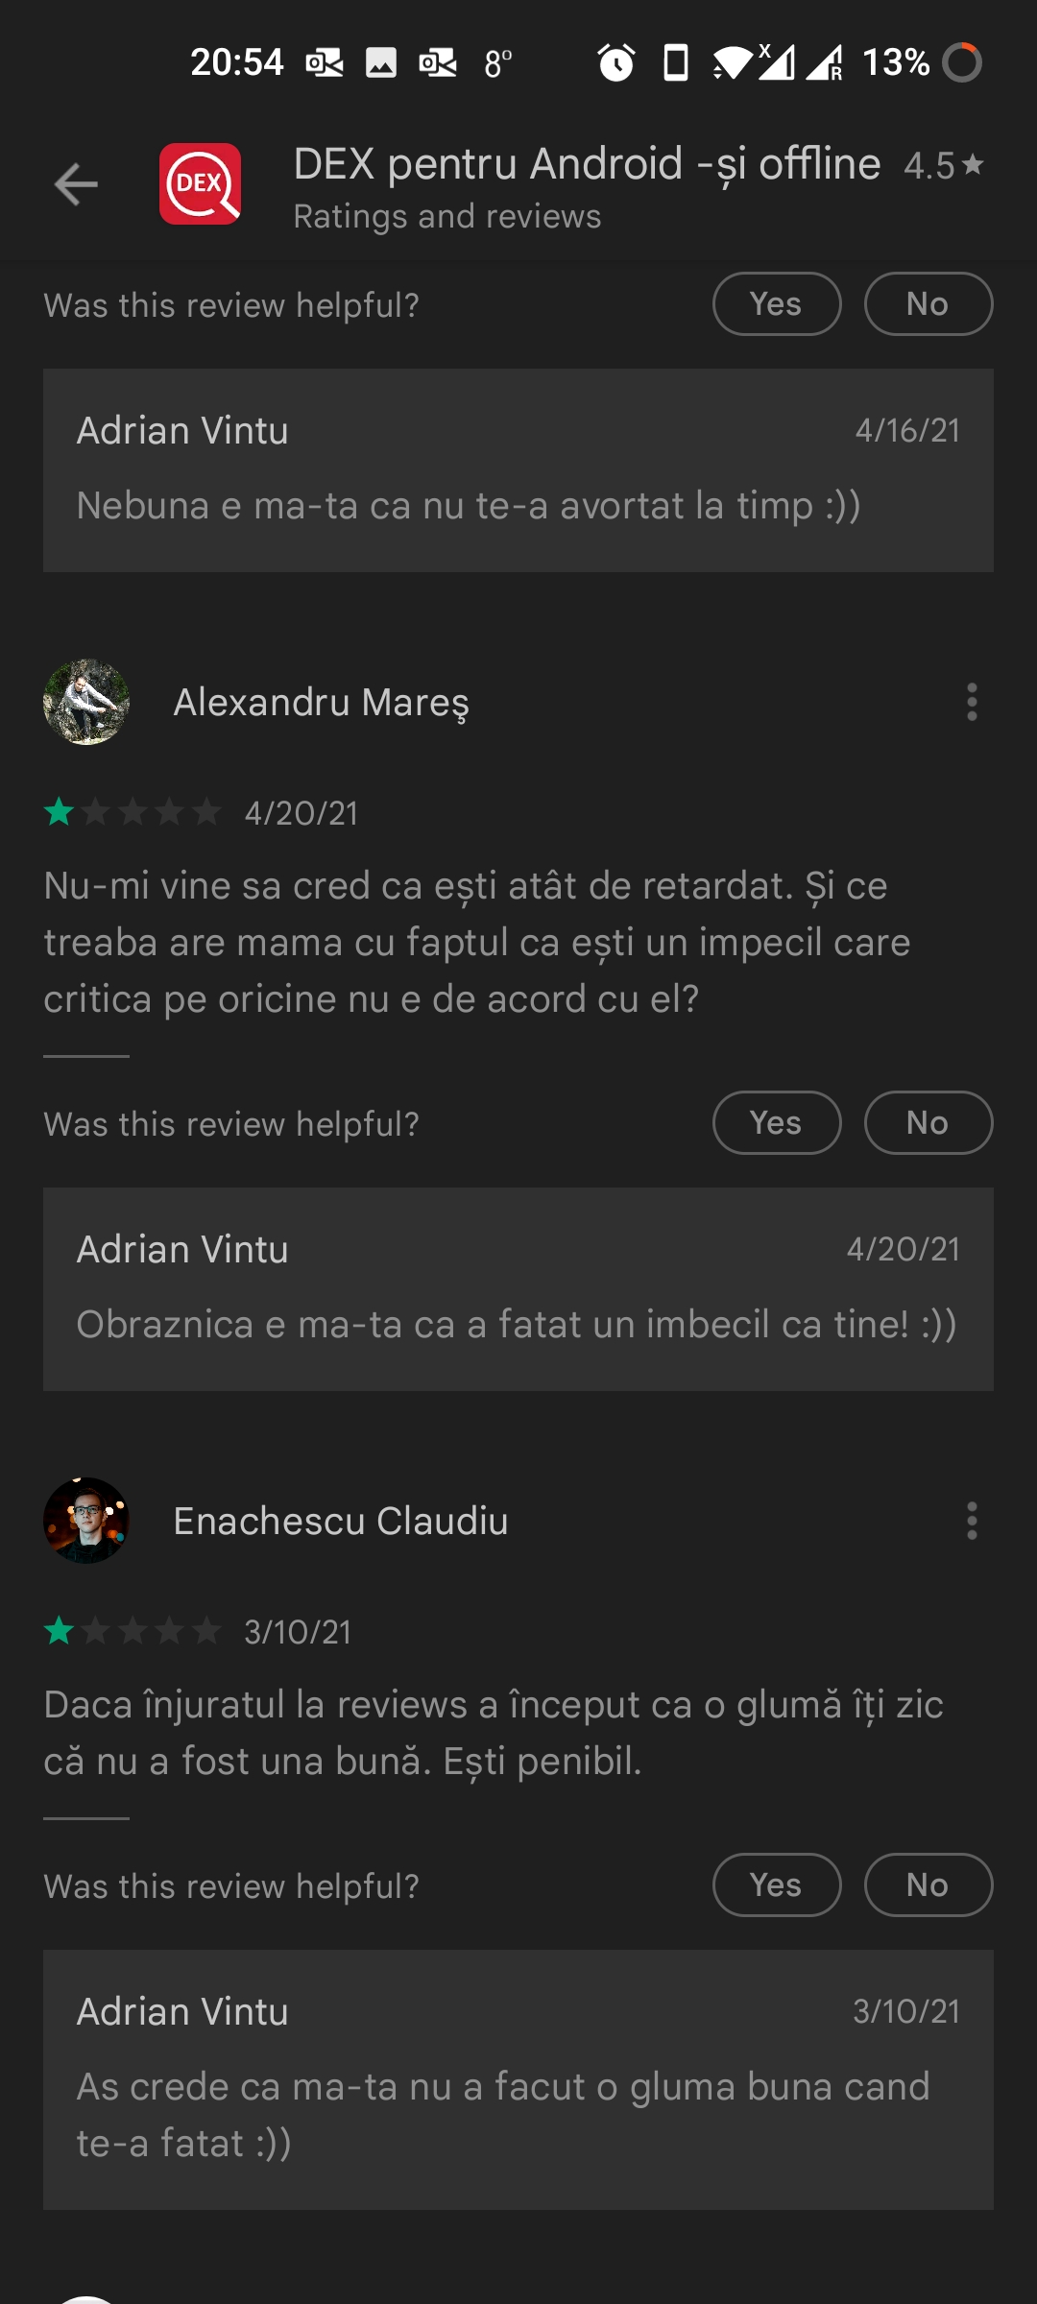Mark Alexandru Mareş review not helpful with No
This screenshot has height=2304, width=1037.
pos(928,1122)
